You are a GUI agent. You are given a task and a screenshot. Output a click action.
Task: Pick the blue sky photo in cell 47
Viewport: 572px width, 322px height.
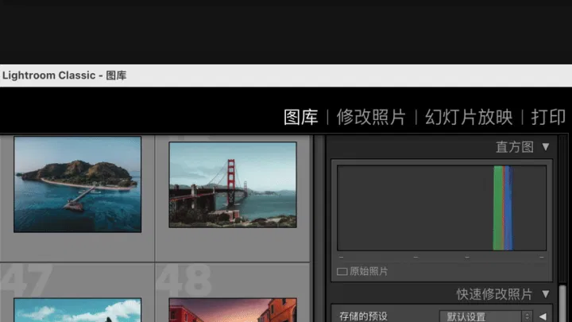pos(77,311)
